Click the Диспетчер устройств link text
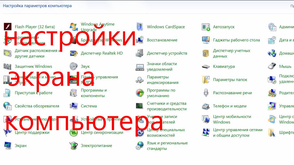Screen dimensions: 294x165 coord(167,53)
